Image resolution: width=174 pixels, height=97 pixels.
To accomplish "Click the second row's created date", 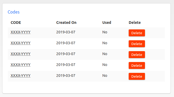I will 66,43.
